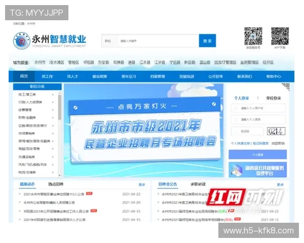This screenshot has width=304, height=243.
Task: Click the 个人登录 submit button
Action: 258,154
